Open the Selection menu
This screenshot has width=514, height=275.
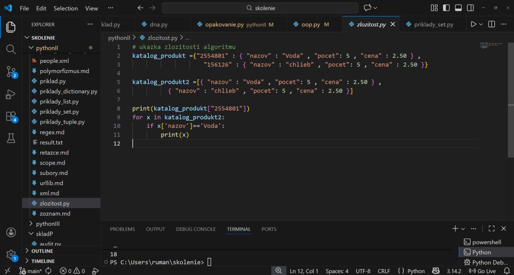click(66, 8)
